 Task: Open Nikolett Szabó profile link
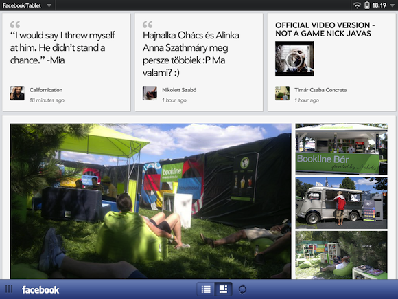[179, 90]
